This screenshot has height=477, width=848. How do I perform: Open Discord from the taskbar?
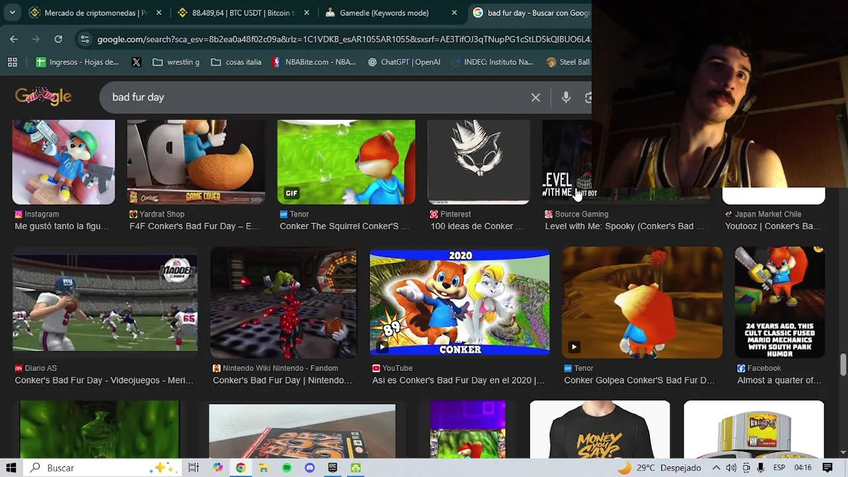(309, 468)
